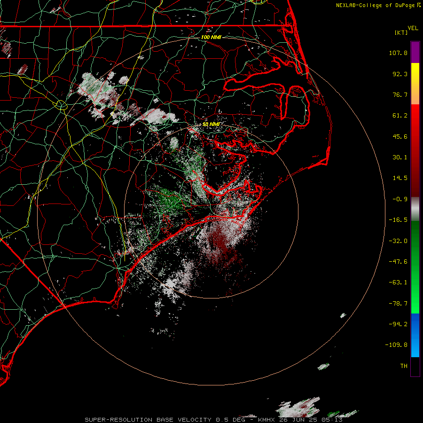
Task: Pick the black TH swatch at the color bar bottom
Action: [x=415, y=366]
